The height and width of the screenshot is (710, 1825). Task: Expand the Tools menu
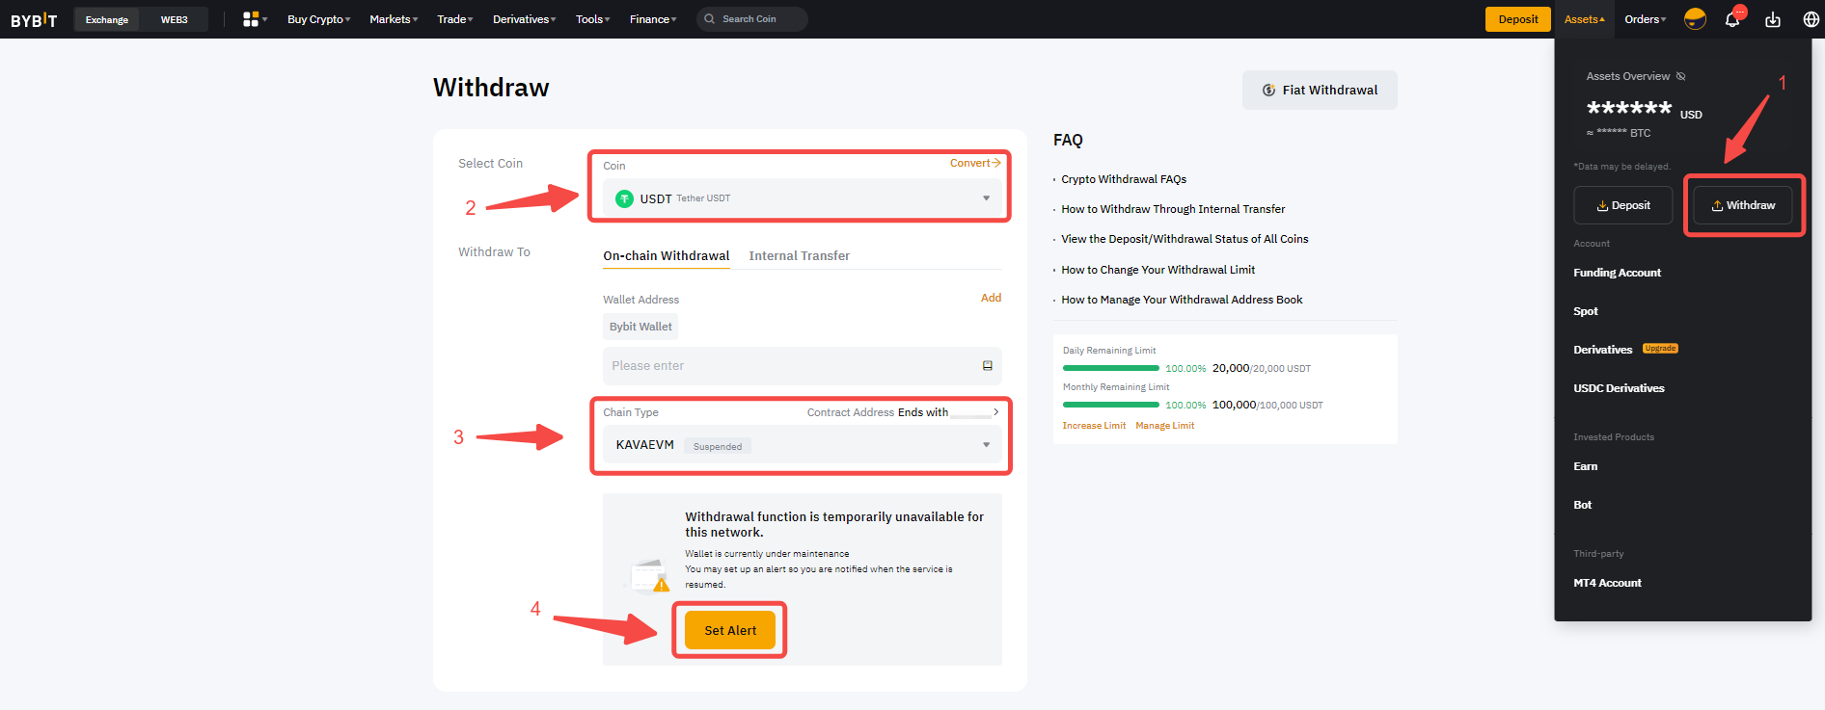tap(593, 19)
